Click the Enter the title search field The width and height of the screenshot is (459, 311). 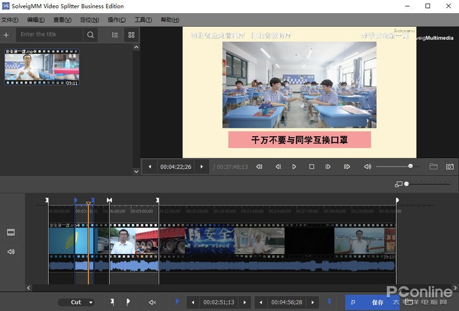tap(49, 35)
